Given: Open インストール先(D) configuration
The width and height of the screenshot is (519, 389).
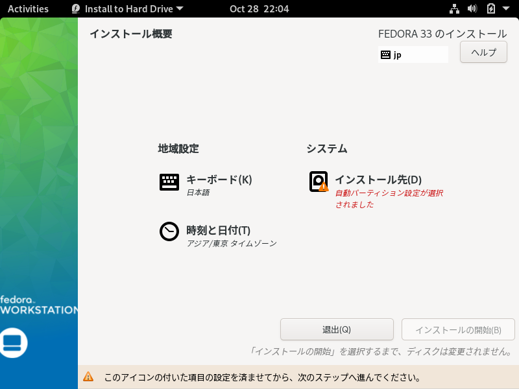Looking at the screenshot, I should (376, 190).
